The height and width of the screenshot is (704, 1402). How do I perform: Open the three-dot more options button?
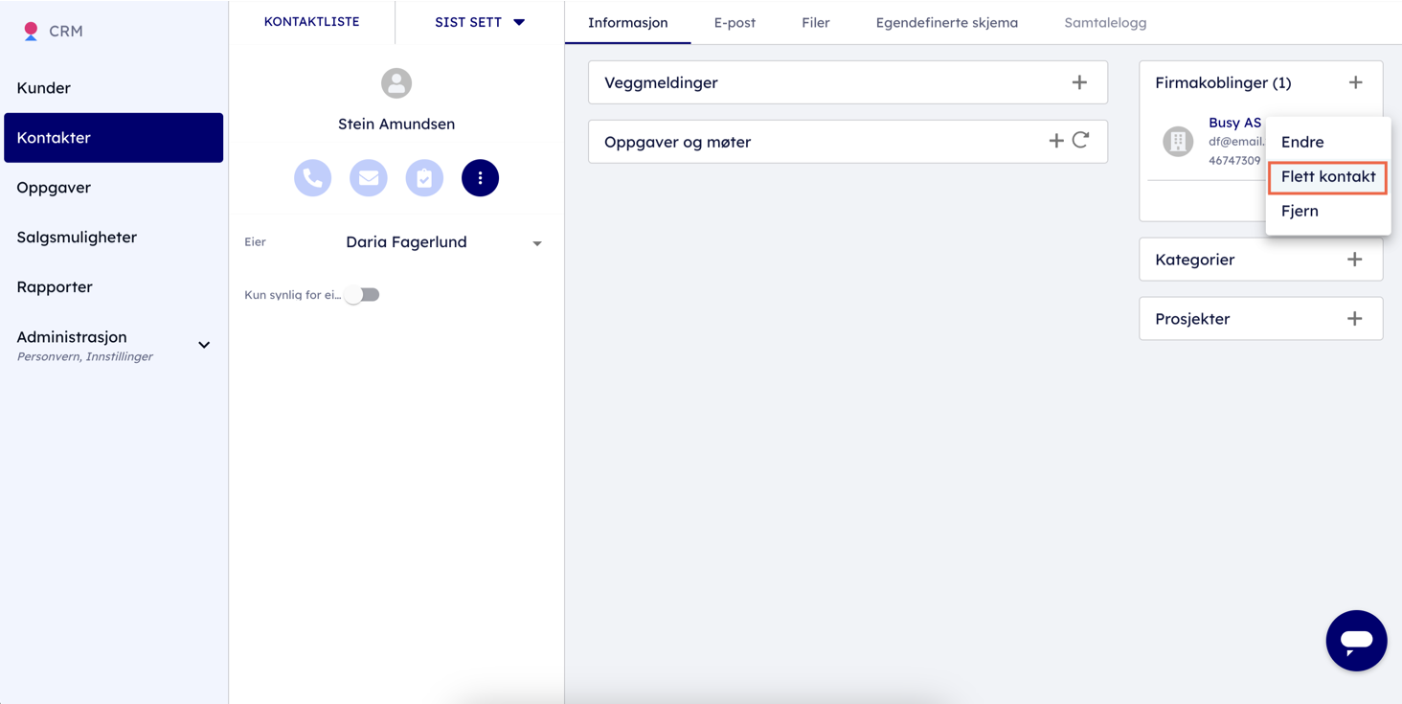tap(480, 178)
